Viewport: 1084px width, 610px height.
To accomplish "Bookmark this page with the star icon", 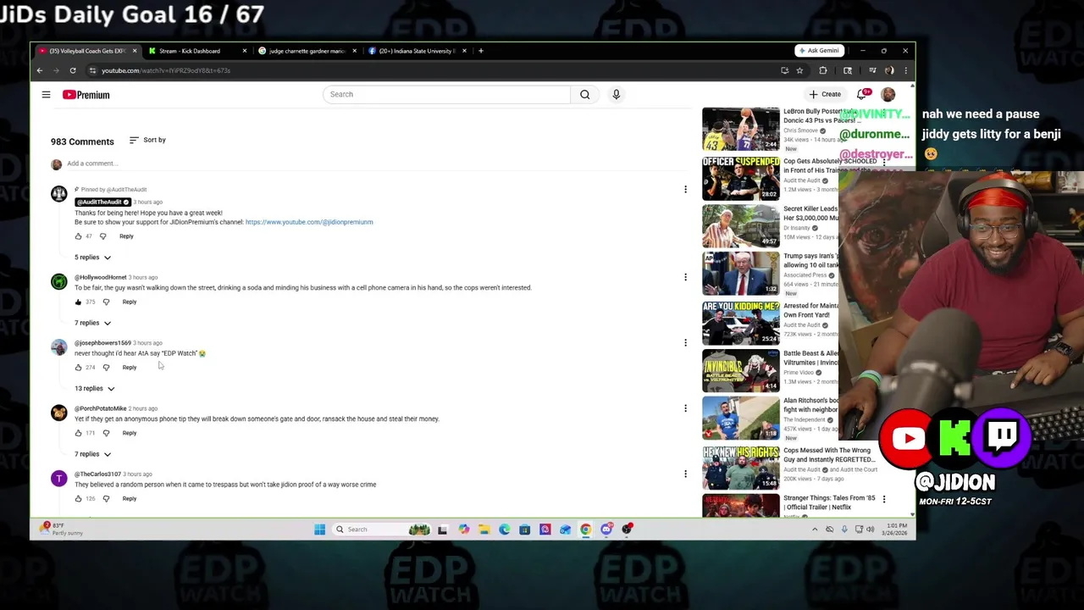I will point(799,70).
